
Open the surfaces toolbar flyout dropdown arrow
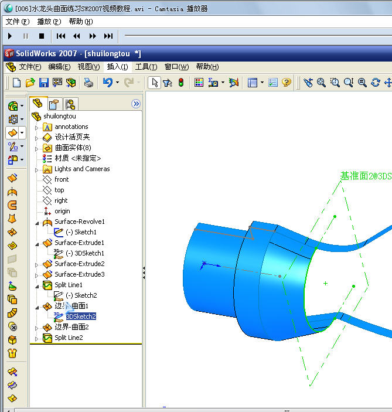[x=22, y=132]
